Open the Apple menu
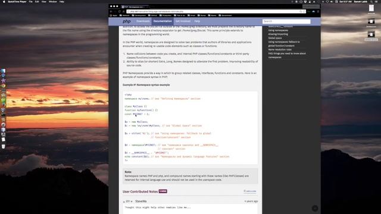The width and height of the screenshot is (381, 214). click(x=4, y=2)
